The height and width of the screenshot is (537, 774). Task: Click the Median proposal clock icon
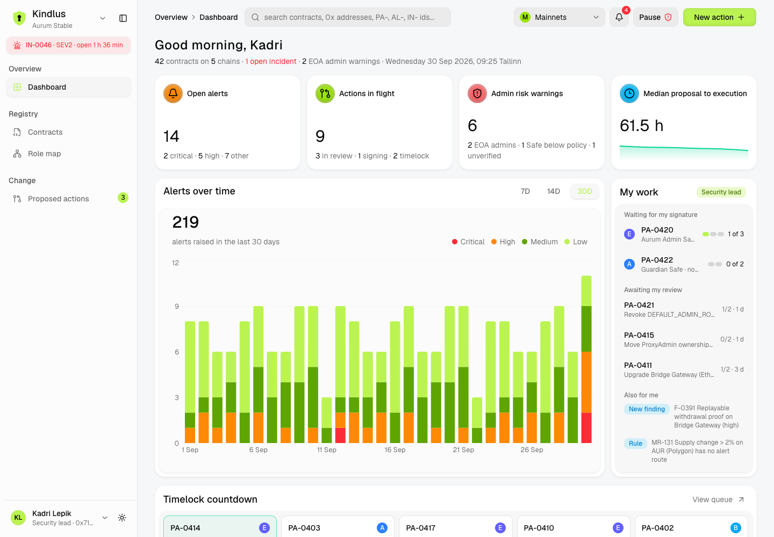click(x=629, y=93)
